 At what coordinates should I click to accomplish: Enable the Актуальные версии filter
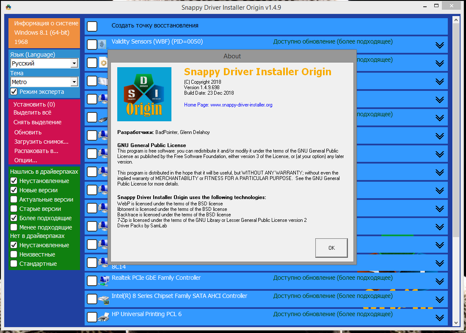pyautogui.click(x=14, y=199)
